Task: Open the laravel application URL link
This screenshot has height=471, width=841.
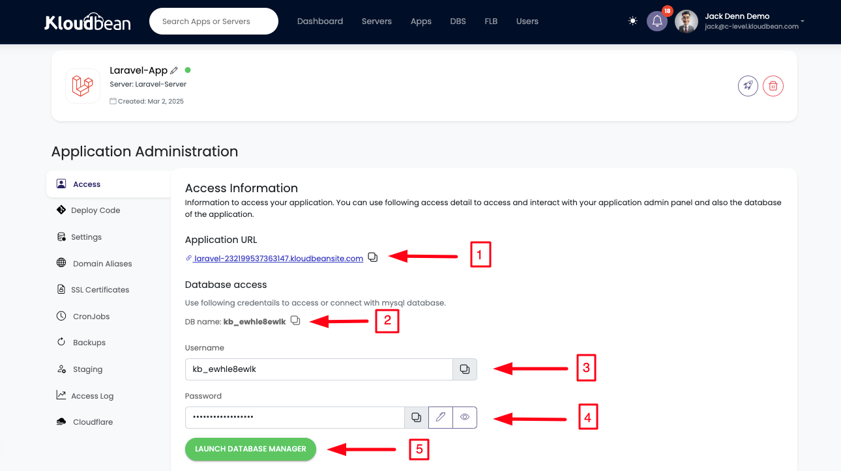Action: point(278,259)
